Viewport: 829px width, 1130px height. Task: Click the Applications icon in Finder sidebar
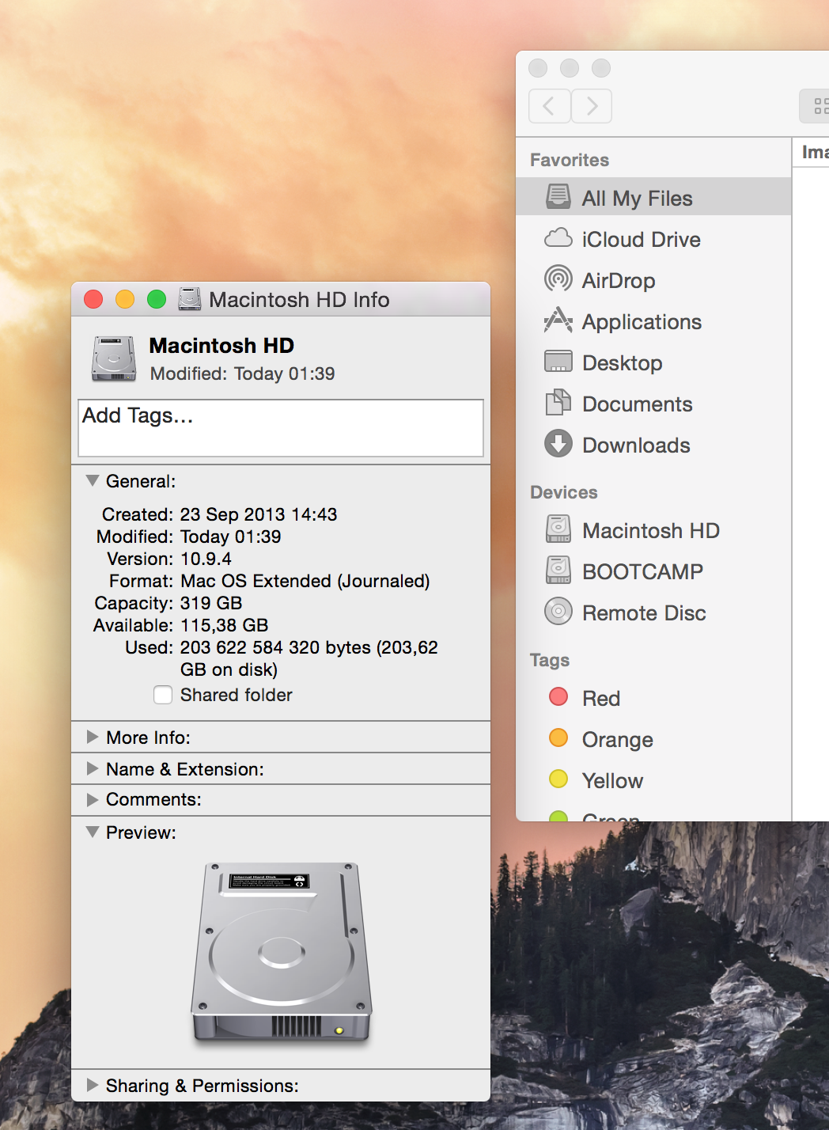click(558, 320)
